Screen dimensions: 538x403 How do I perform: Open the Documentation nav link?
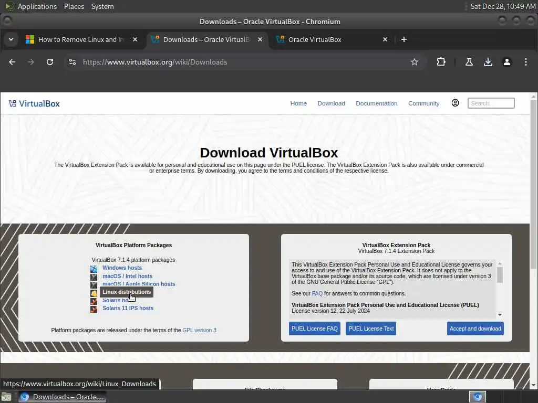click(x=376, y=103)
